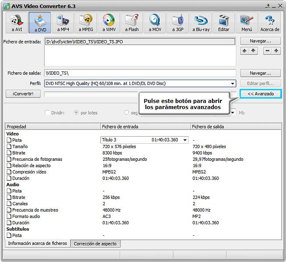Click the 'MP2' output audio format
This screenshot has height=262, width=286.
coord(197,216)
